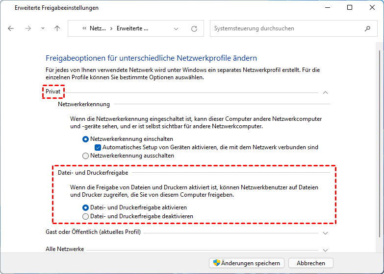Select Datei- und Druckerfreigabe deaktivieren
384x274 pixels.
coord(86,216)
